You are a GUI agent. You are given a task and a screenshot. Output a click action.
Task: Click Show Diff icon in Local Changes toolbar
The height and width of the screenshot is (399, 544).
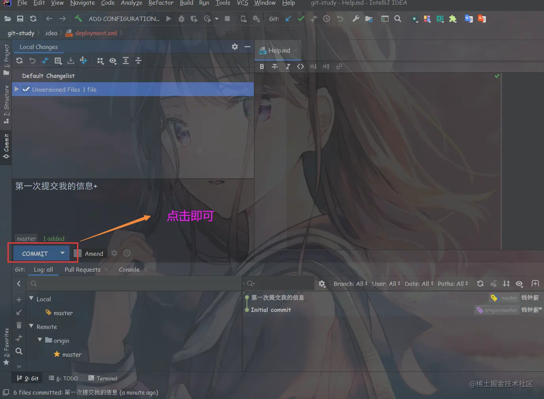(45, 61)
